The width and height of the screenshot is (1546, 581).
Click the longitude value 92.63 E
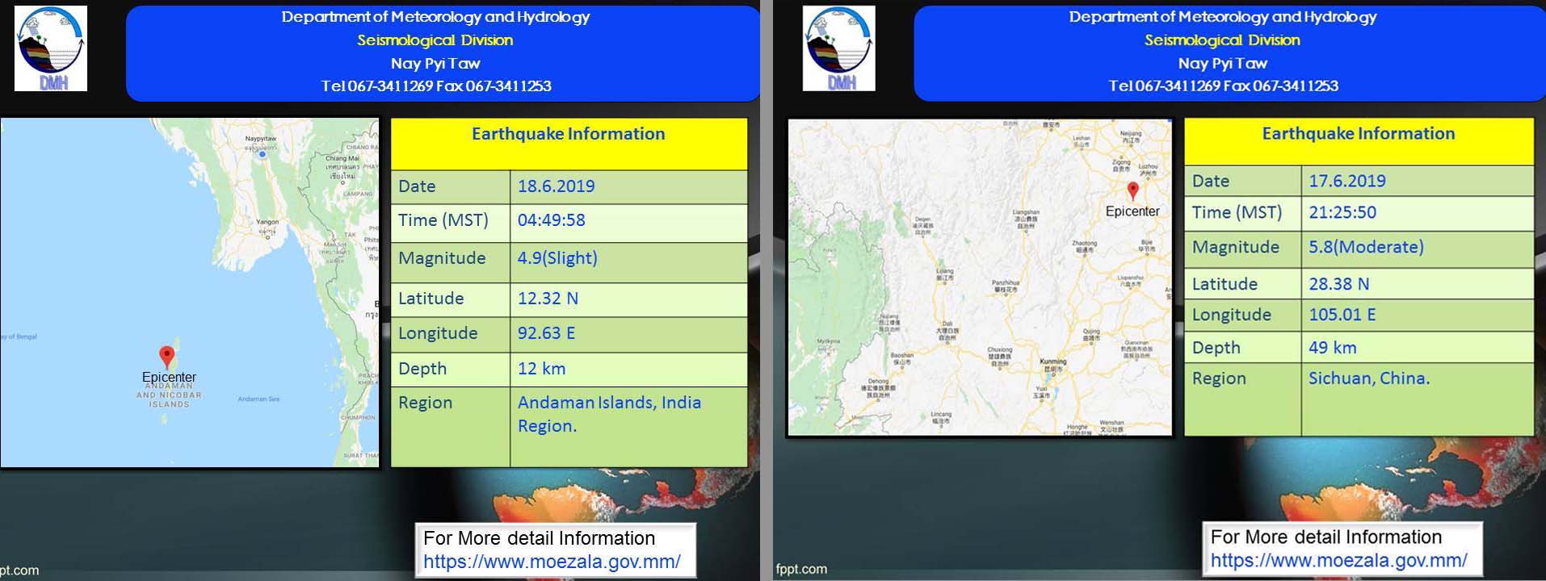coord(546,333)
